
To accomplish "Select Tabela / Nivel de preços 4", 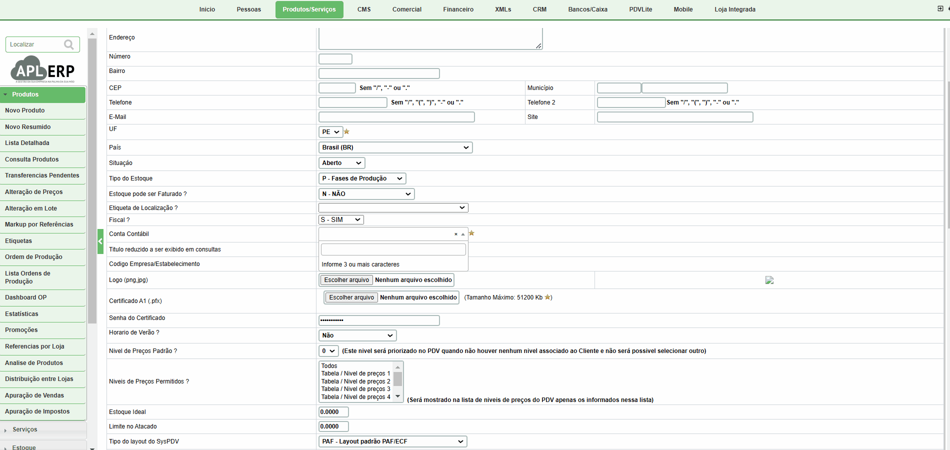I will (x=356, y=397).
